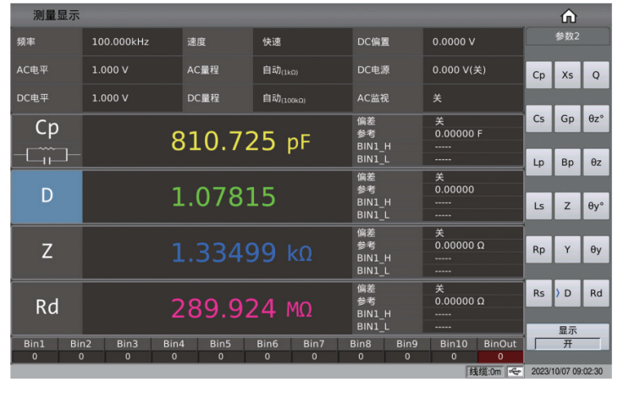This screenshot has height=393, width=618.
Task: Toggle the AC监视 setting value
Action: coord(472,97)
